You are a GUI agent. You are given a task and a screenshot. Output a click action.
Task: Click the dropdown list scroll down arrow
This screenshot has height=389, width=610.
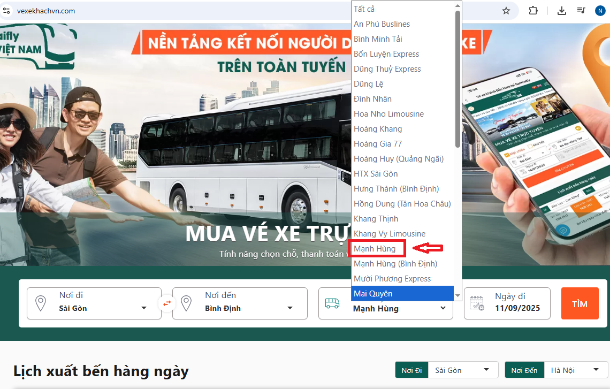(x=457, y=295)
